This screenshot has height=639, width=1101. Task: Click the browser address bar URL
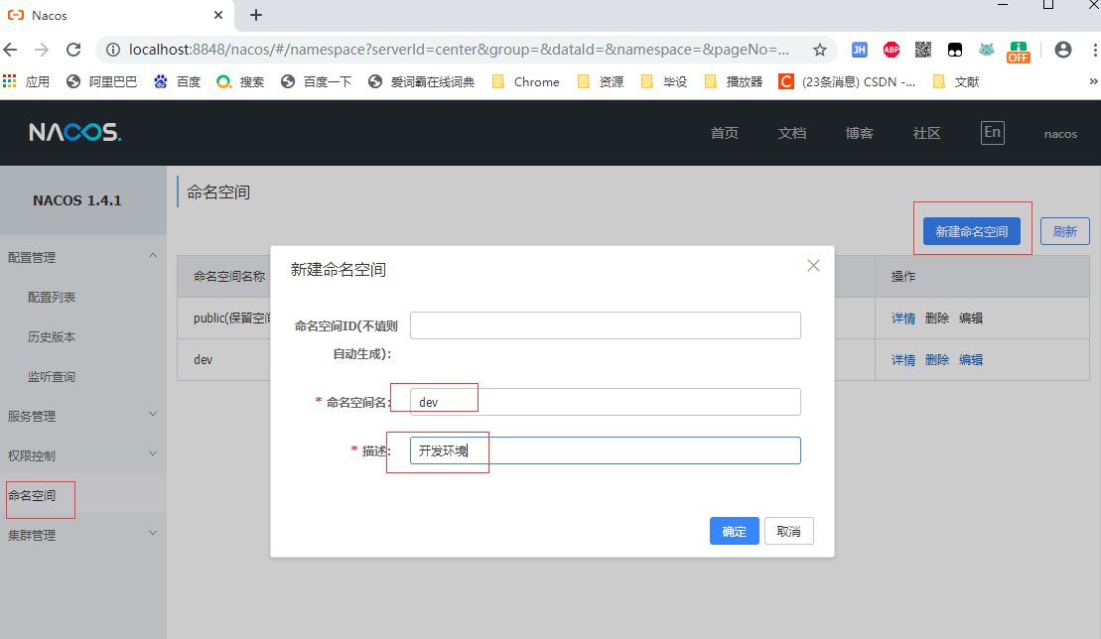click(459, 50)
